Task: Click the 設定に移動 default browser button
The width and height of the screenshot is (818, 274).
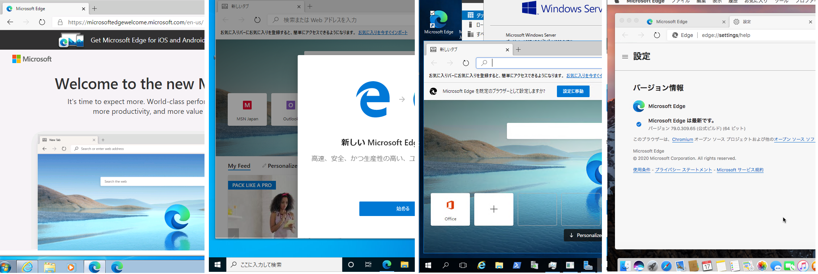Action: pos(573,91)
